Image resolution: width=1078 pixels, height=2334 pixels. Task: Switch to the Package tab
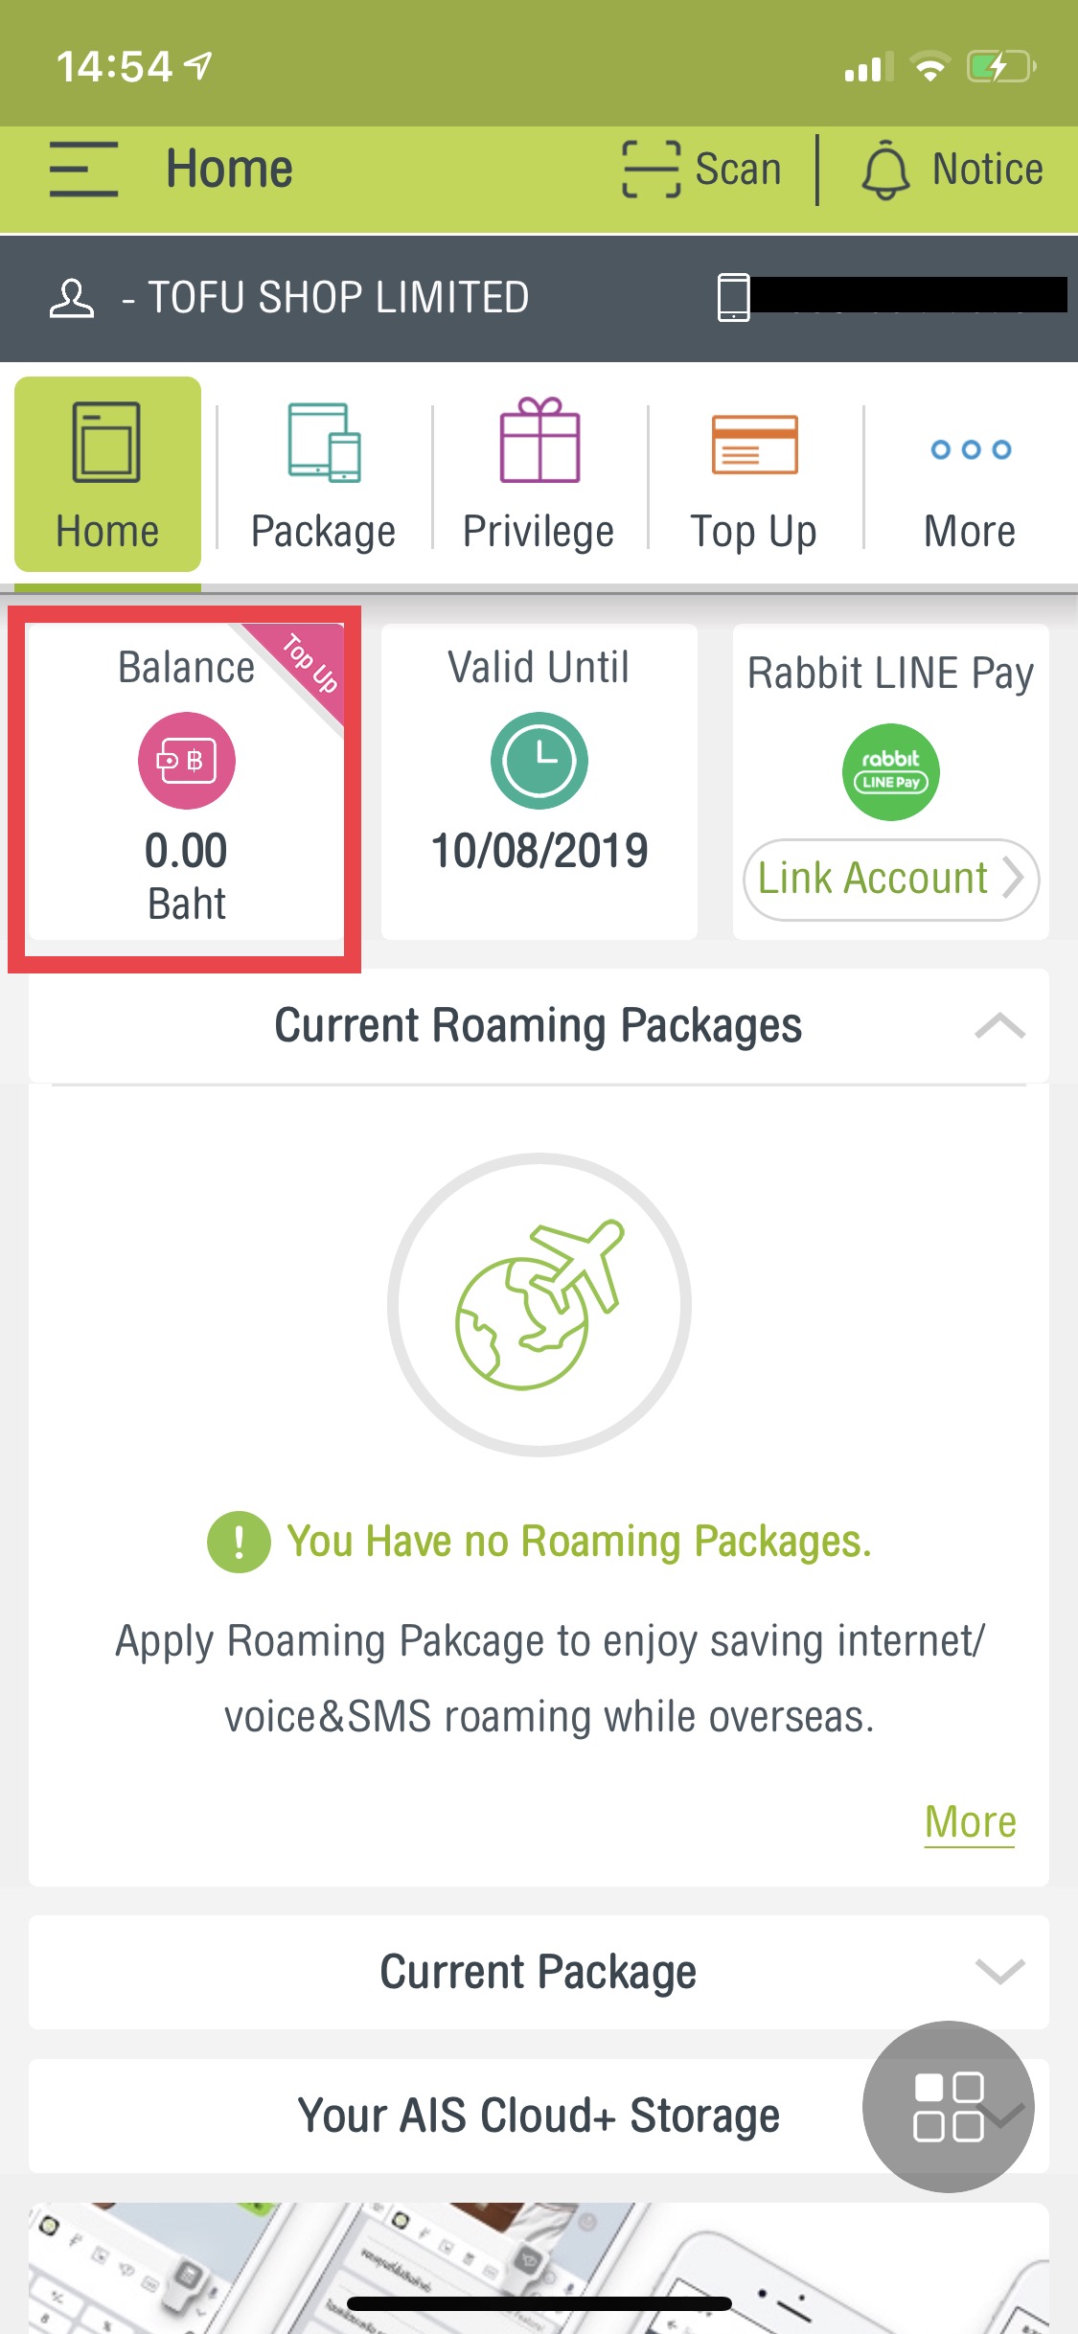point(323,476)
